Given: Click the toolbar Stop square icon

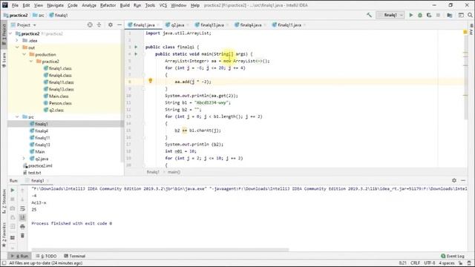Looking at the screenshot, I should 438,15.
